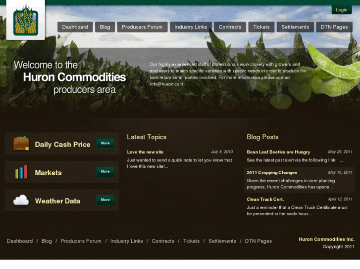Click the 'producers area' welcome text
360x269 pixels.
[x=85, y=89]
